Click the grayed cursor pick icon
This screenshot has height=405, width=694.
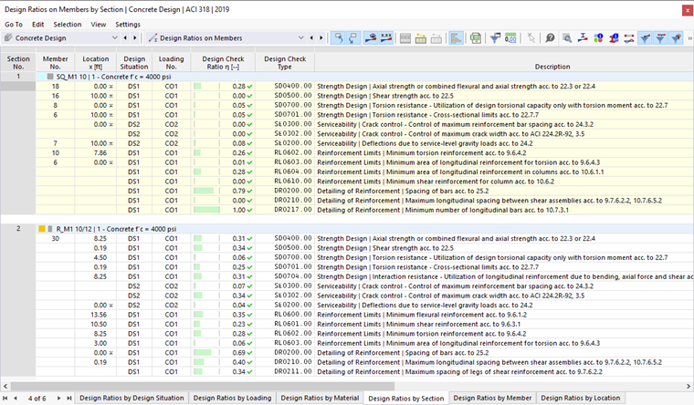point(531,38)
